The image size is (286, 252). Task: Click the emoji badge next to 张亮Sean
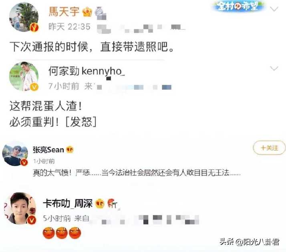70,149
